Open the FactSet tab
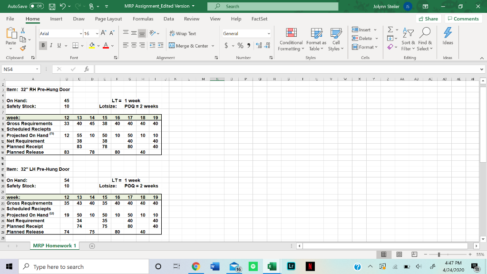 click(259, 19)
